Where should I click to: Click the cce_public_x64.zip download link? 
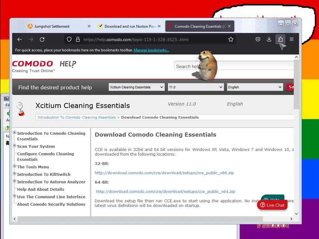(165, 191)
